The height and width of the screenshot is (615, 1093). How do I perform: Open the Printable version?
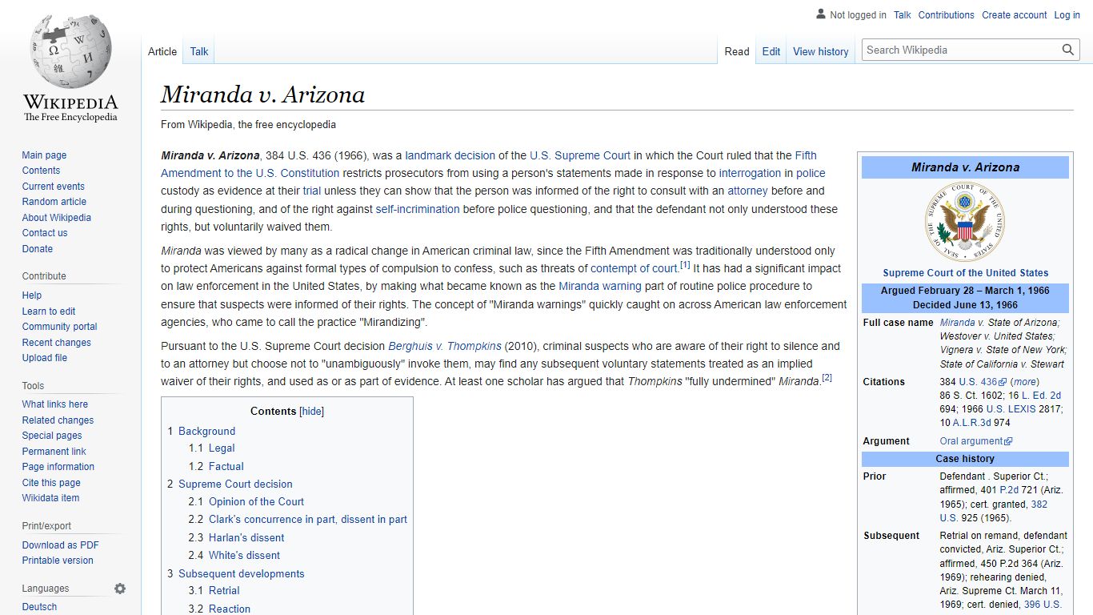58,561
